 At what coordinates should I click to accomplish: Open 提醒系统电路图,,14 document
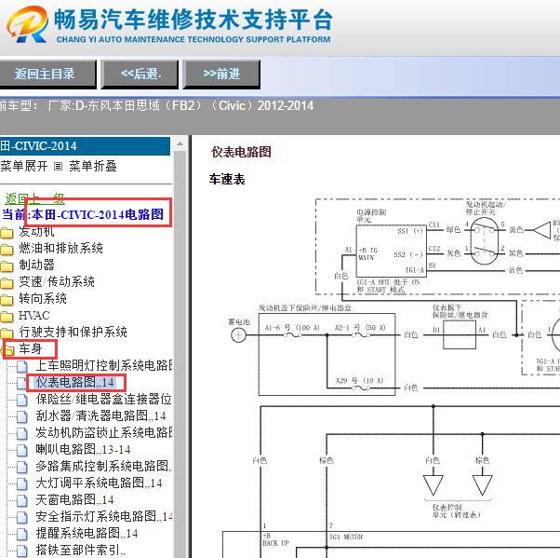(x=87, y=534)
